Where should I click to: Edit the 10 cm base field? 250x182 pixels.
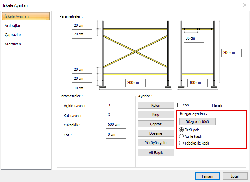82,88
